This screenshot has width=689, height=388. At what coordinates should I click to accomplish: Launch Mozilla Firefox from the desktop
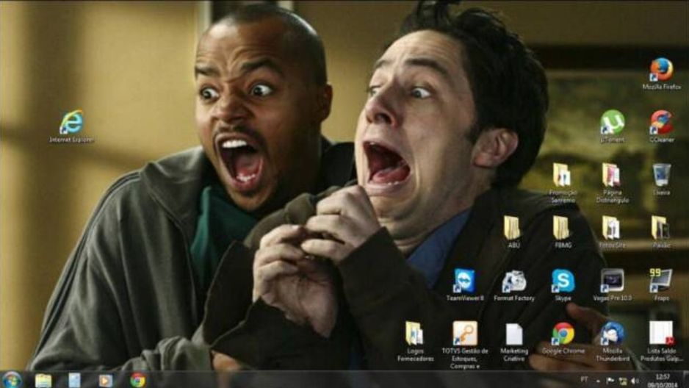661,70
